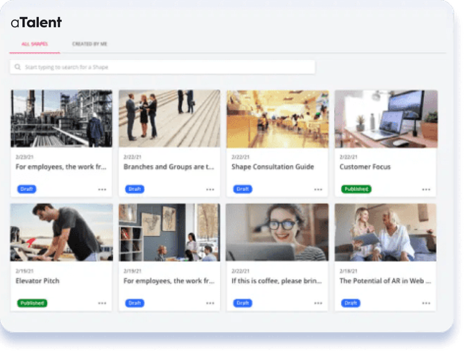Open the three-dot menu on Branches and Groups card
The width and height of the screenshot is (464, 352).
210,189
